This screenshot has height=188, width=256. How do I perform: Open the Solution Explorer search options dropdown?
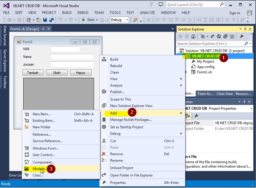(x=250, y=44)
